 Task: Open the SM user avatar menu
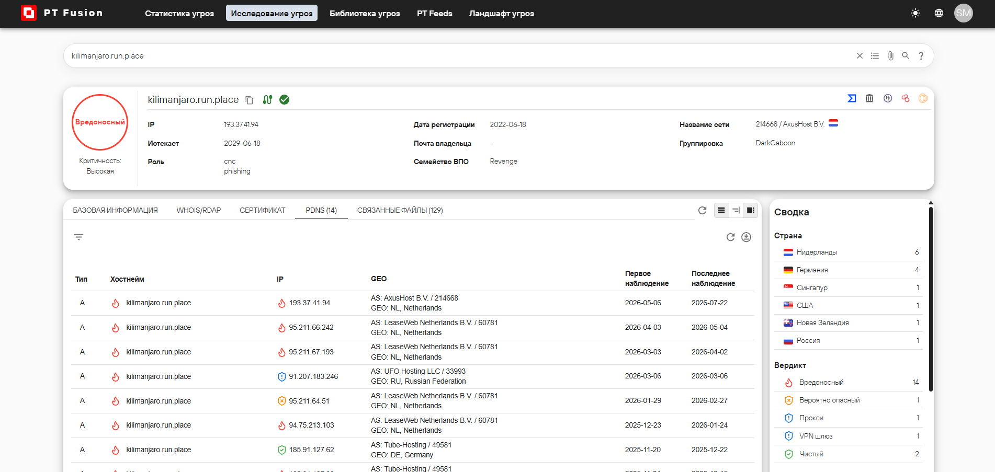tap(964, 13)
